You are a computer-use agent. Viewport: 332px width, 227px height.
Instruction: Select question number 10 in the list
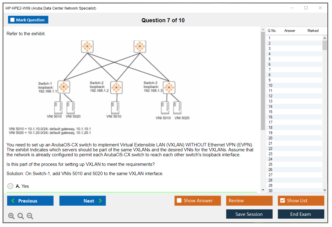(271, 86)
